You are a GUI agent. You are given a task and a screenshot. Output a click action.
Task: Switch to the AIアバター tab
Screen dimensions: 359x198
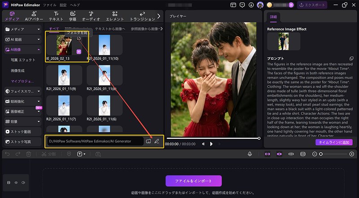coord(34,16)
